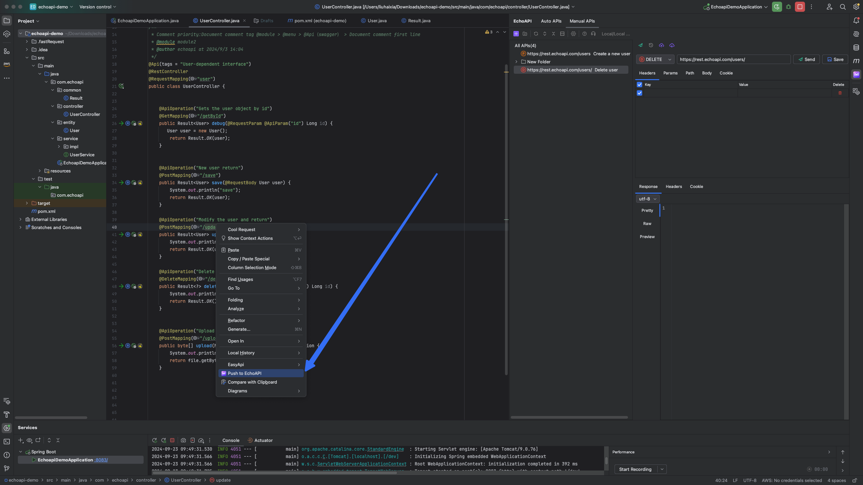Expand all items in EchoAPI tree

point(545,34)
